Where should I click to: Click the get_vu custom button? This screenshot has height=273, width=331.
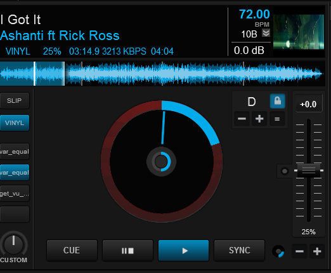point(15,194)
